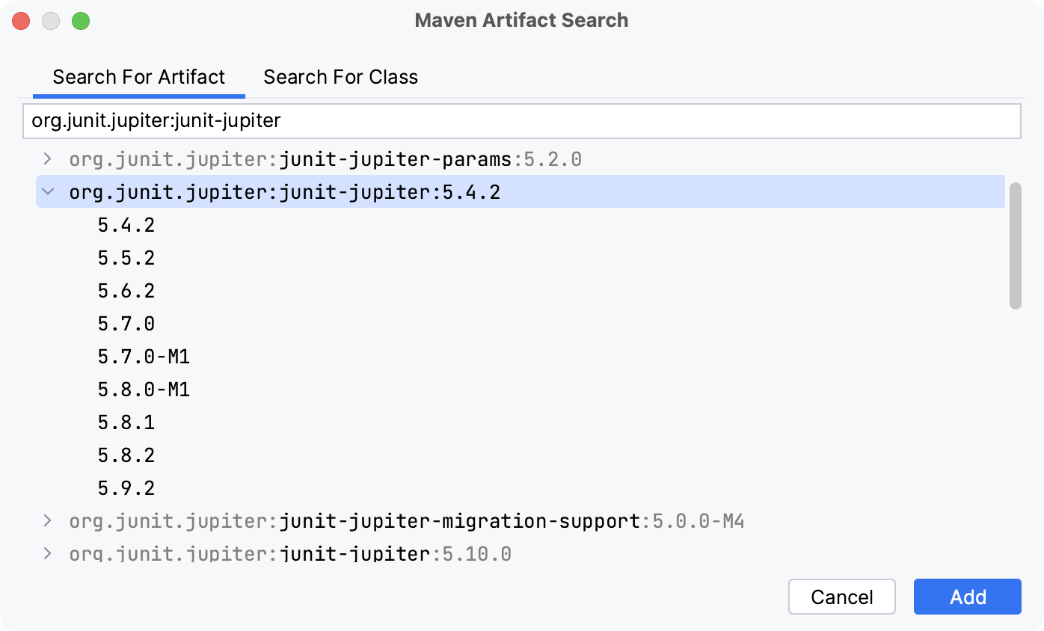Image resolution: width=1044 pixels, height=631 pixels.
Task: Select version 5.8.0-M1
Action: coord(144,389)
